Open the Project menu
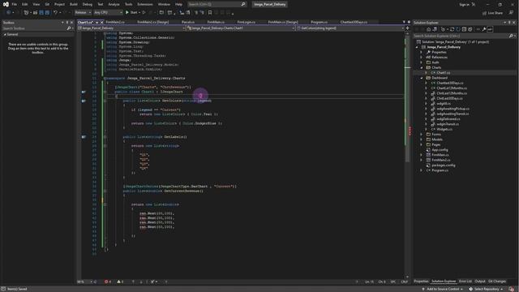The image size is (519, 292). tap(59, 4)
